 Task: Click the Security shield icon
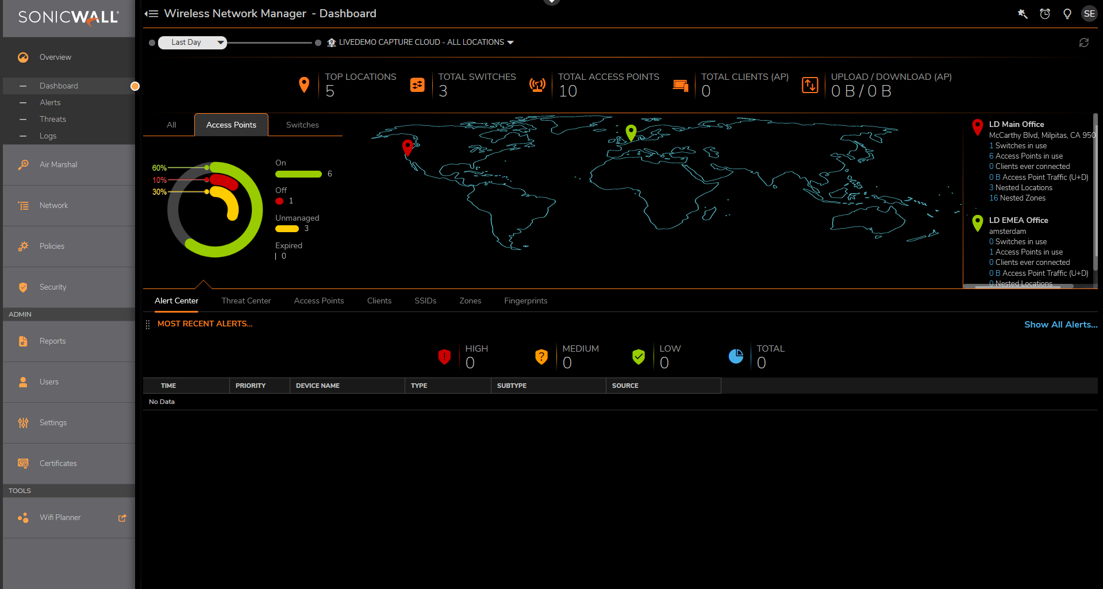(x=23, y=287)
